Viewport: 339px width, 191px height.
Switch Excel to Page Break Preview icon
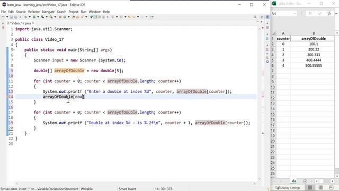coord(331,187)
